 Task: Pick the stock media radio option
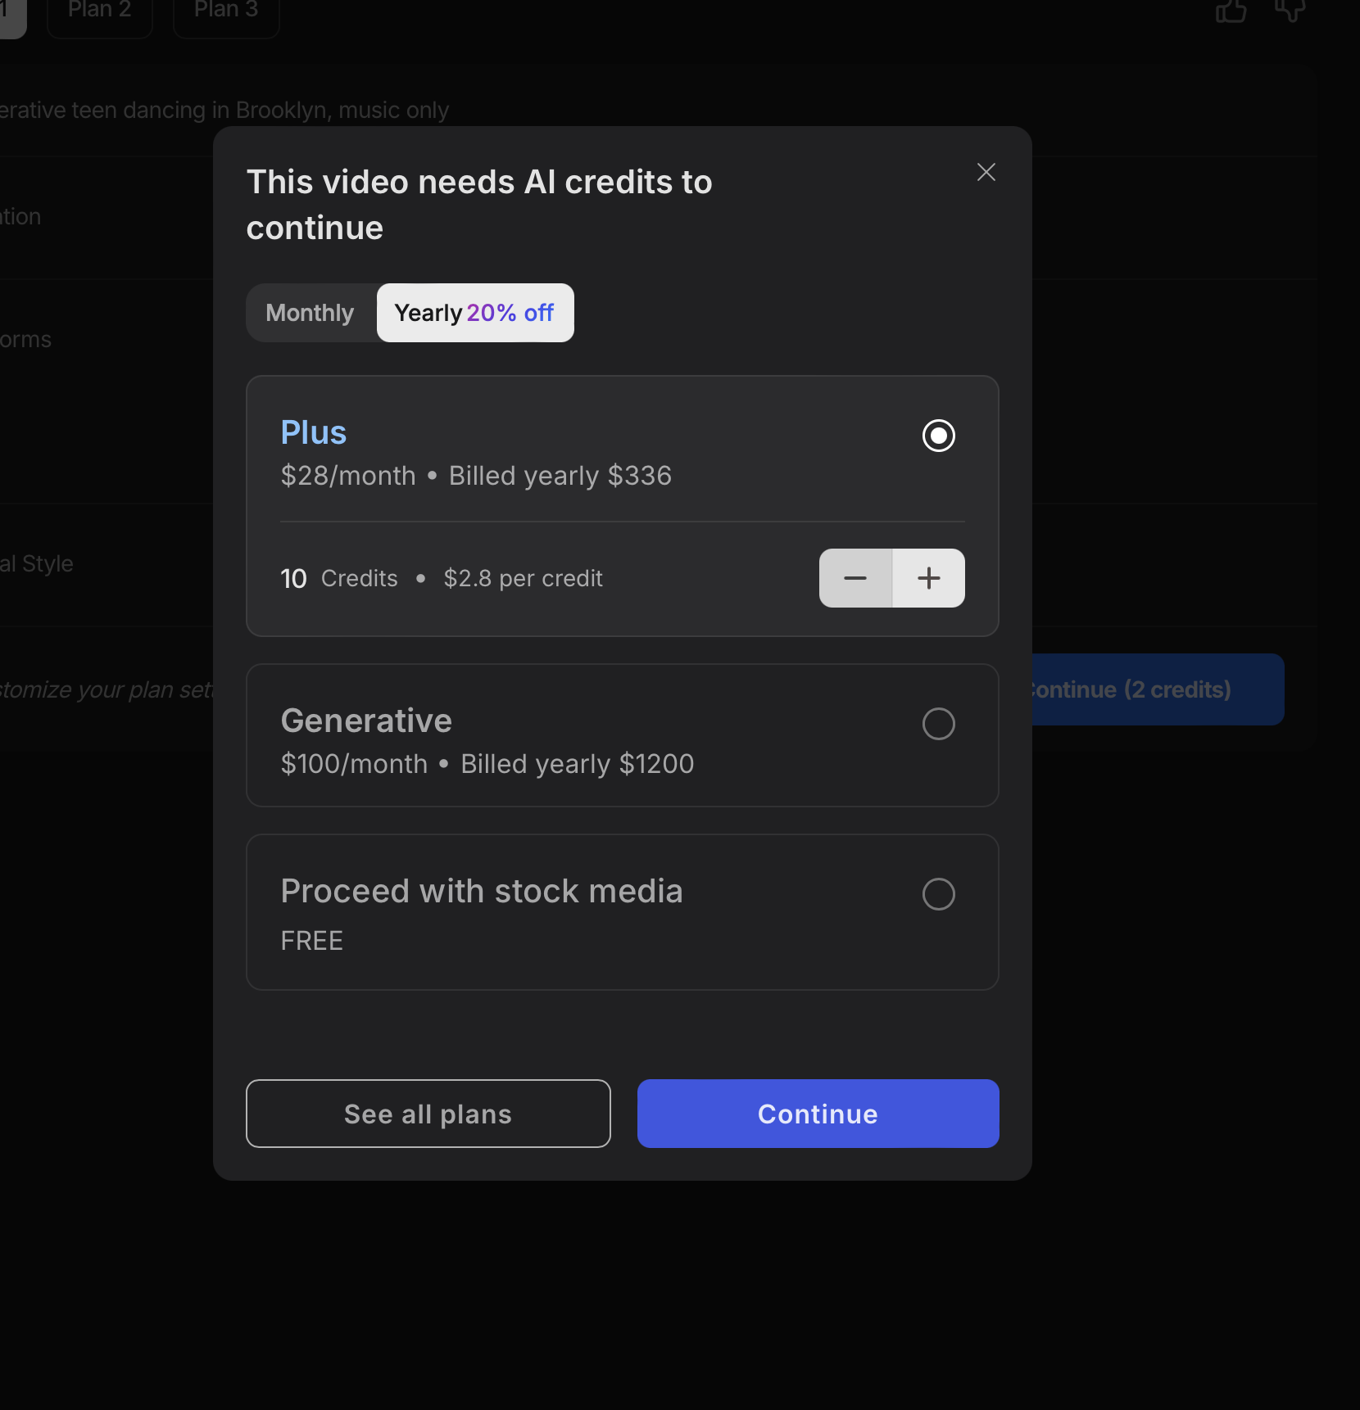pyautogui.click(x=938, y=894)
